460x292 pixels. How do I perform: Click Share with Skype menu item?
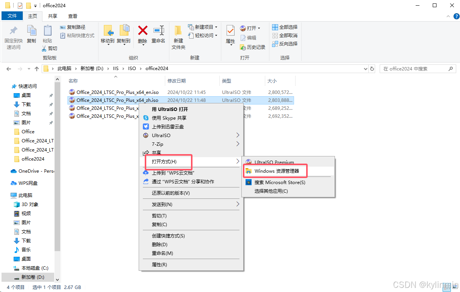(191, 118)
